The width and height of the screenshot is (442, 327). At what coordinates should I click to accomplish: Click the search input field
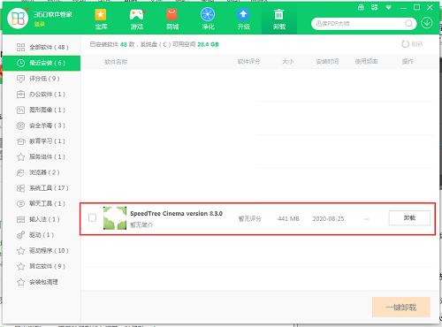358,24
